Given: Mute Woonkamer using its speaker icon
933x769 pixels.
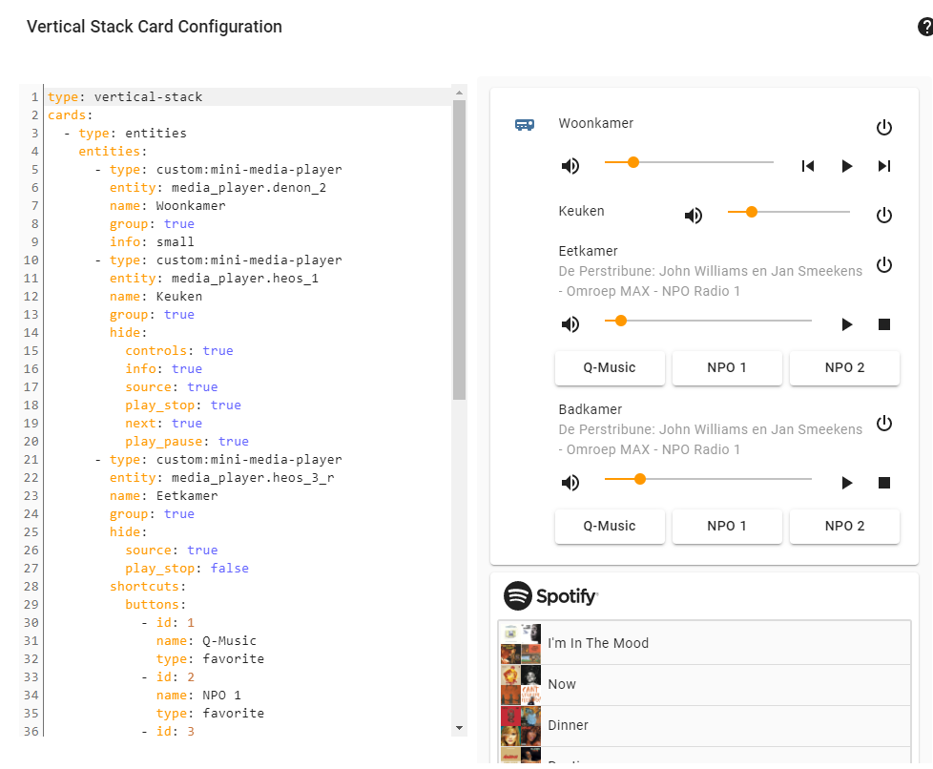Looking at the screenshot, I should [x=570, y=164].
